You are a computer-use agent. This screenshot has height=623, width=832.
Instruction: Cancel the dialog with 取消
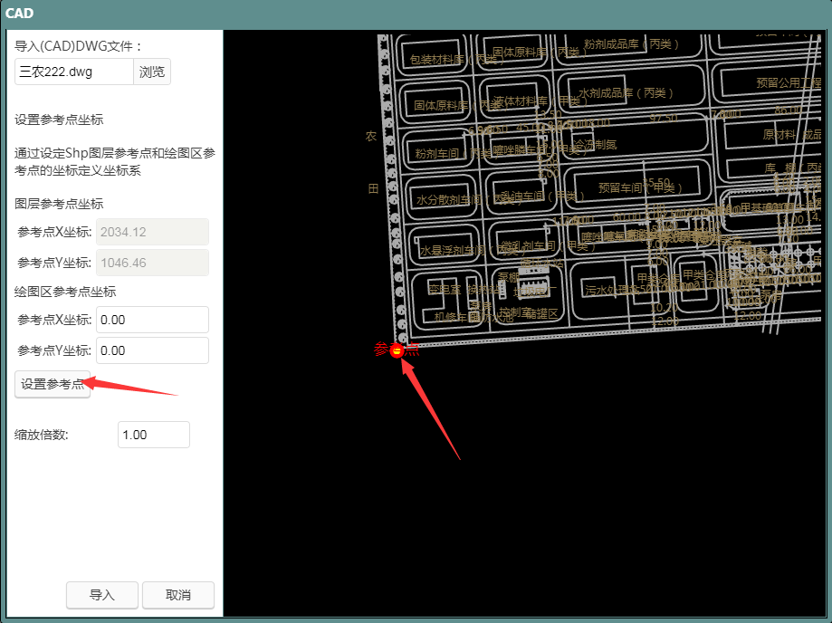pyautogui.click(x=177, y=595)
